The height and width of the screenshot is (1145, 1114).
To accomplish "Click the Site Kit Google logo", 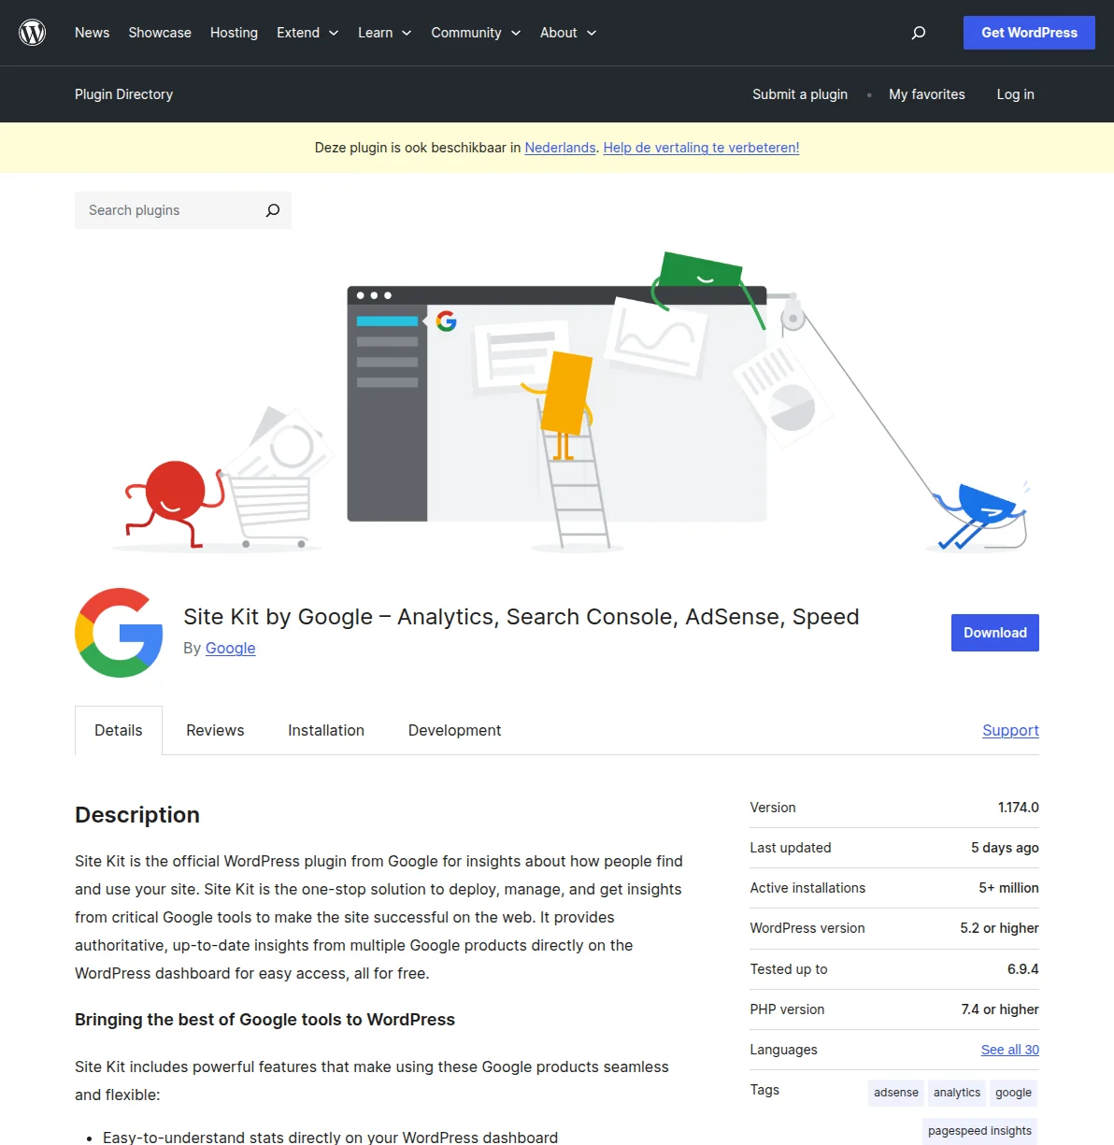I will [119, 633].
